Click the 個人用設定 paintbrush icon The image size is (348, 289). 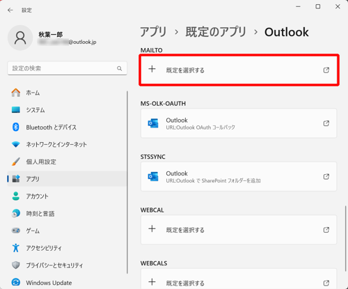point(16,162)
